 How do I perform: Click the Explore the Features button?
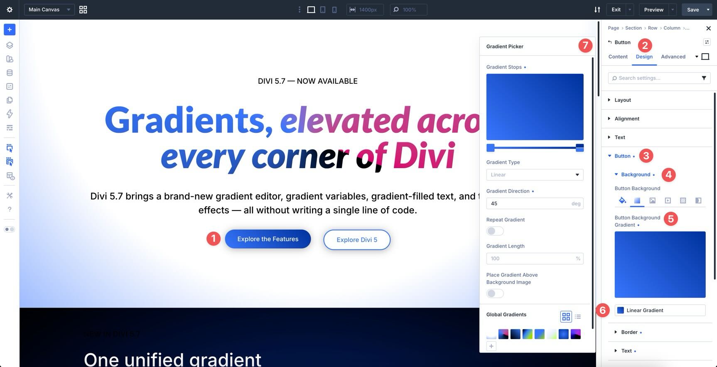coord(268,239)
